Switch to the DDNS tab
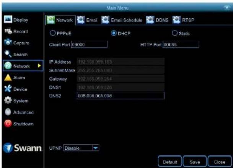 pyautogui.click(x=157, y=20)
